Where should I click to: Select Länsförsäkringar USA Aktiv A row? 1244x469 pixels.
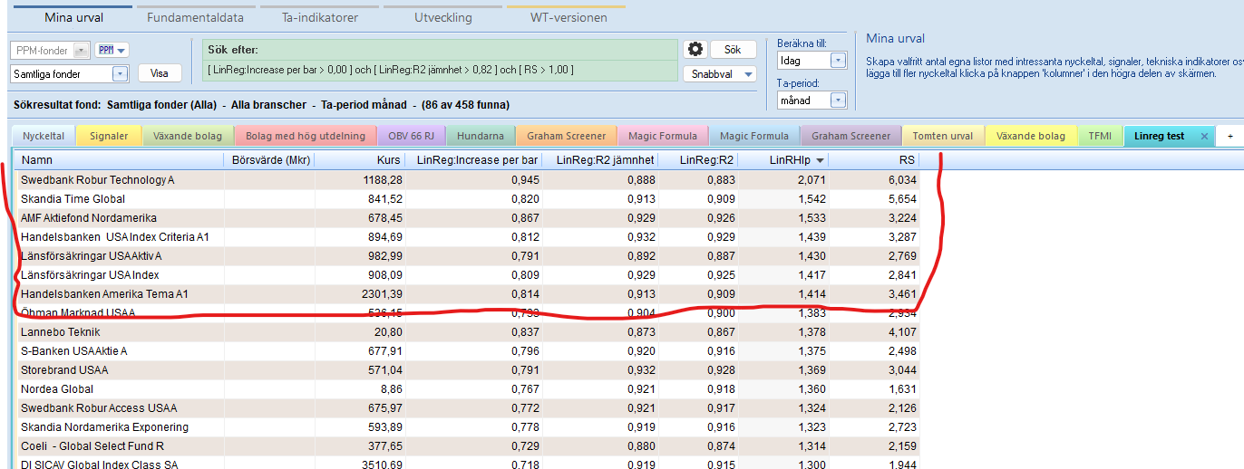click(468, 256)
